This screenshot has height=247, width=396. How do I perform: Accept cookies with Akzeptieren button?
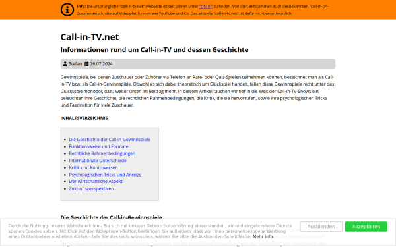pyautogui.click(x=366, y=227)
